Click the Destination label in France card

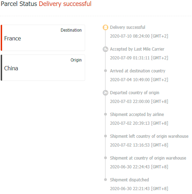71,30
